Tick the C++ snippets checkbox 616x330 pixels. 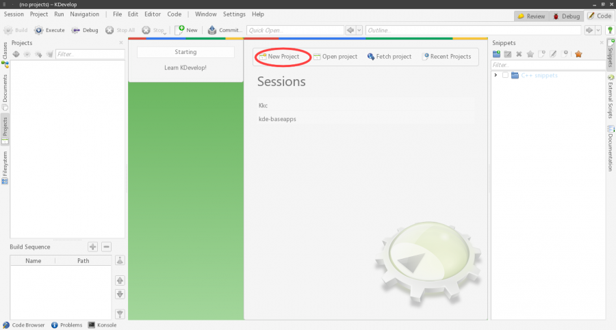[505, 75]
